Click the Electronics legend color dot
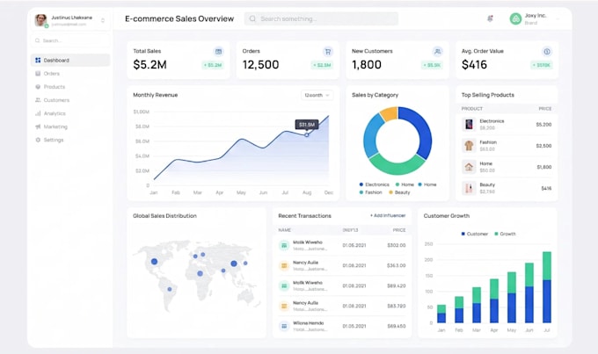The width and height of the screenshot is (598, 354). 361,184
